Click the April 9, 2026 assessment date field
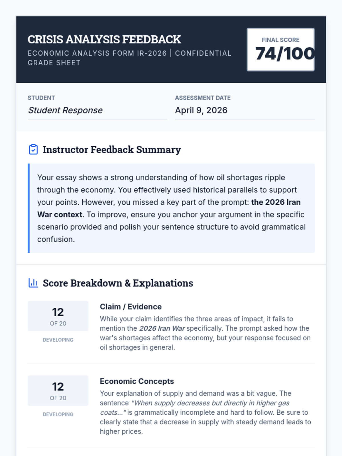 click(201, 110)
